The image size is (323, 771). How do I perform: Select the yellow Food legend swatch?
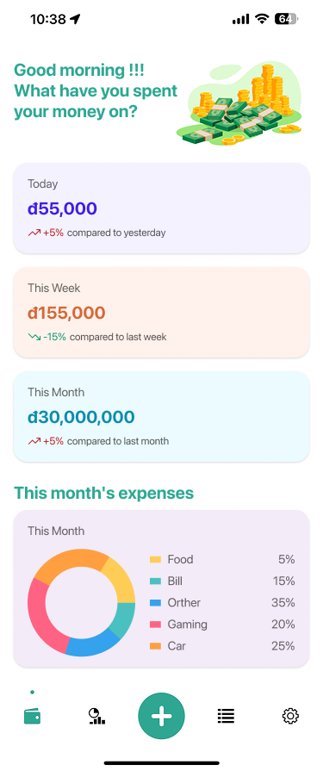(x=155, y=560)
